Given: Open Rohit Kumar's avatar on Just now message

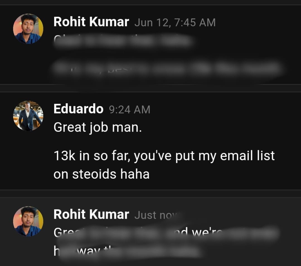Looking at the screenshot, I should point(28,221).
